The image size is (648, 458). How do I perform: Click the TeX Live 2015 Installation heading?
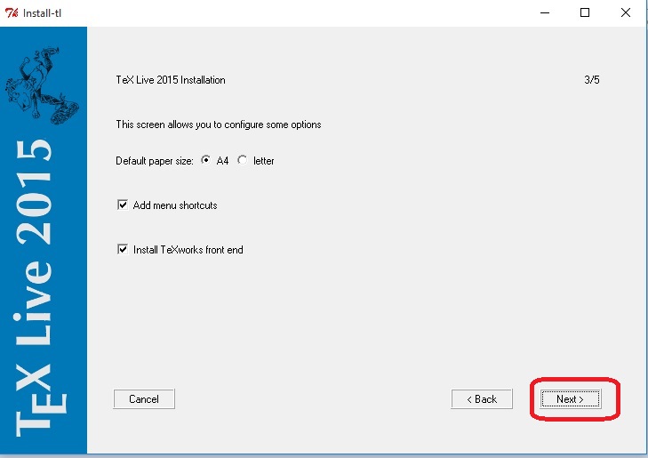[171, 80]
